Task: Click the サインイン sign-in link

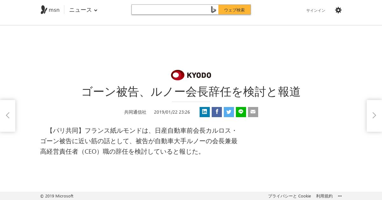Action: 316,10
